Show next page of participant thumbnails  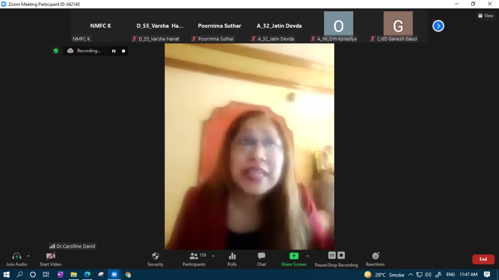(x=438, y=26)
